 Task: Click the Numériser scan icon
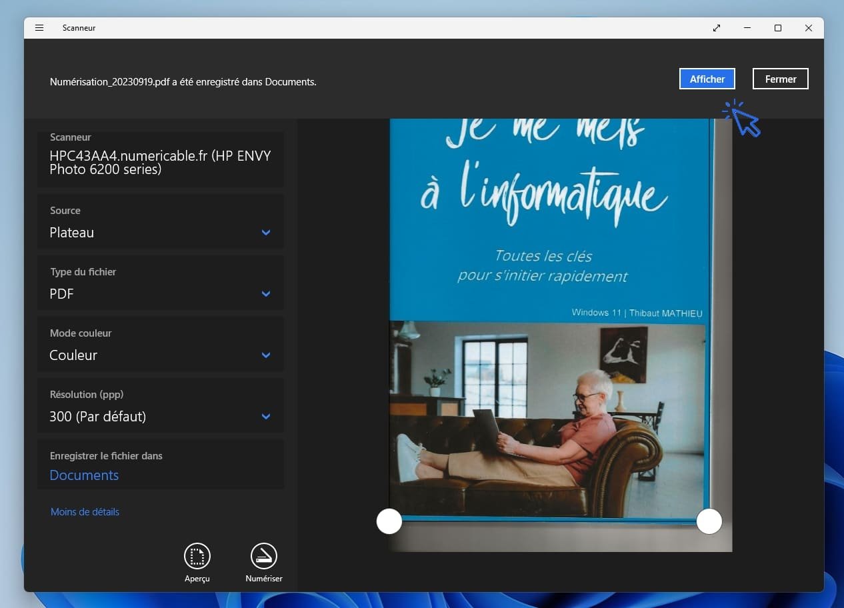pos(264,556)
